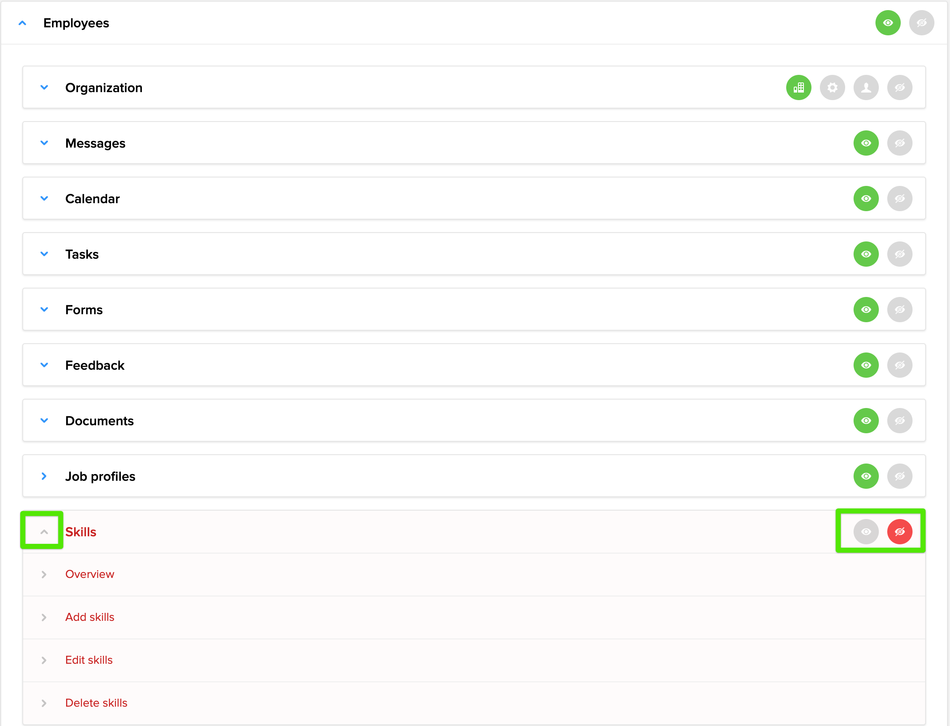Collapse the Employees top-level section
Image resolution: width=950 pixels, height=726 pixels.
pos(22,23)
